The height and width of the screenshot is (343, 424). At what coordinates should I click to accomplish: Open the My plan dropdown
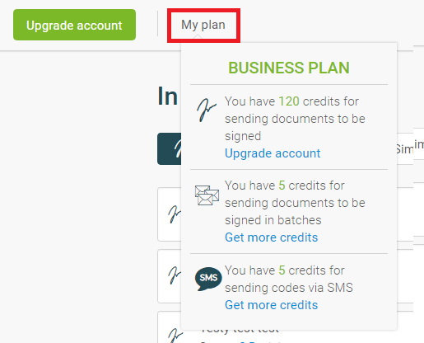(x=203, y=25)
